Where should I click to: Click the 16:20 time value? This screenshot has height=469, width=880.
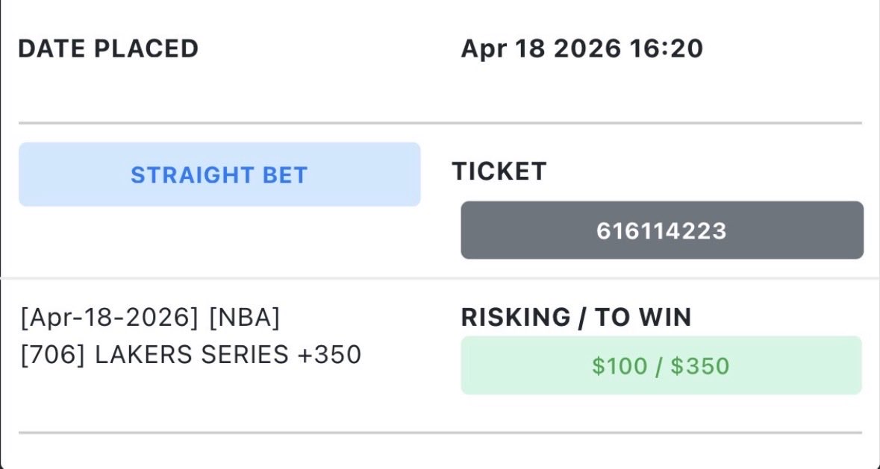[x=667, y=48]
